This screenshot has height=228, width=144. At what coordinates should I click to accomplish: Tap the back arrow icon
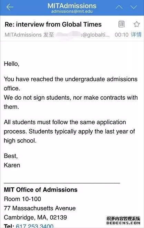click(10, 7)
